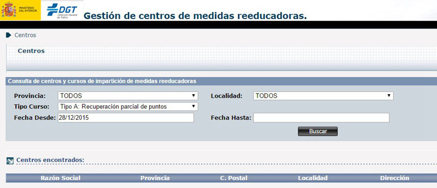Click the Centros encontrados heading
437x188 pixels.
(x=50, y=160)
